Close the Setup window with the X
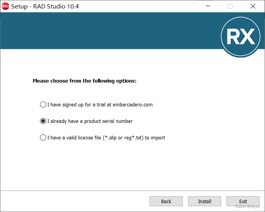 253,6
